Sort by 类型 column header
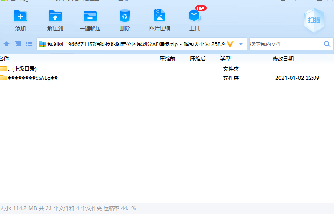Image resolution: width=334 pixels, height=214 pixels. (x=226, y=59)
